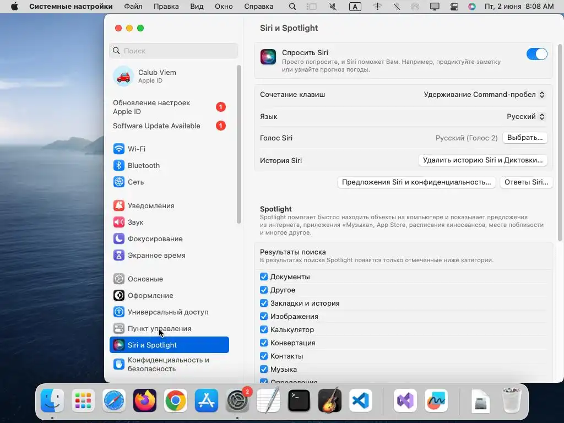This screenshot has width=564, height=423.
Task: Open Конфиденциальность и безопасность pane
Action: tap(169, 365)
